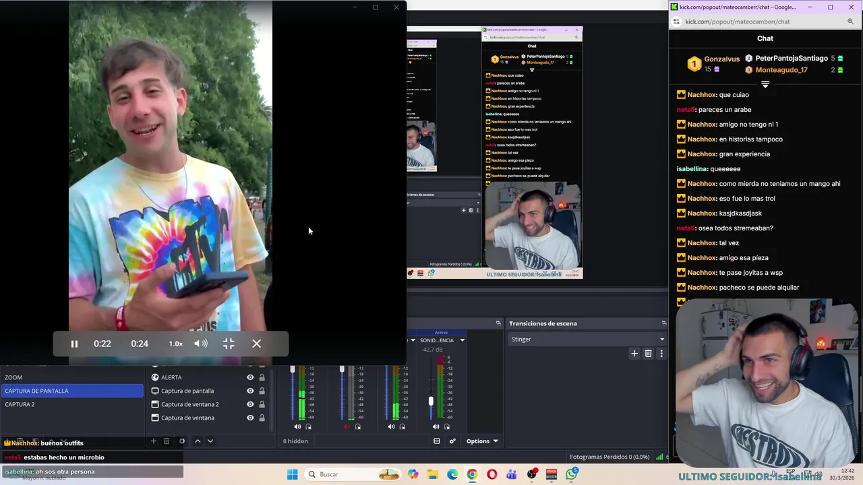Open the mixer Options dropdown
The height and width of the screenshot is (485, 863).
(x=482, y=441)
